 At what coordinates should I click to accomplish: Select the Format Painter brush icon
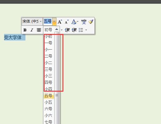coord(91,22)
